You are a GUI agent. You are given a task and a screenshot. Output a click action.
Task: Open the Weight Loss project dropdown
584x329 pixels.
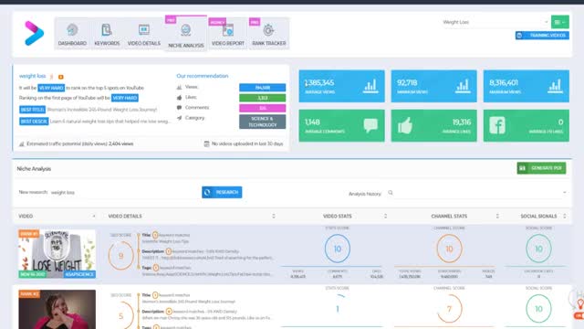coord(495,22)
